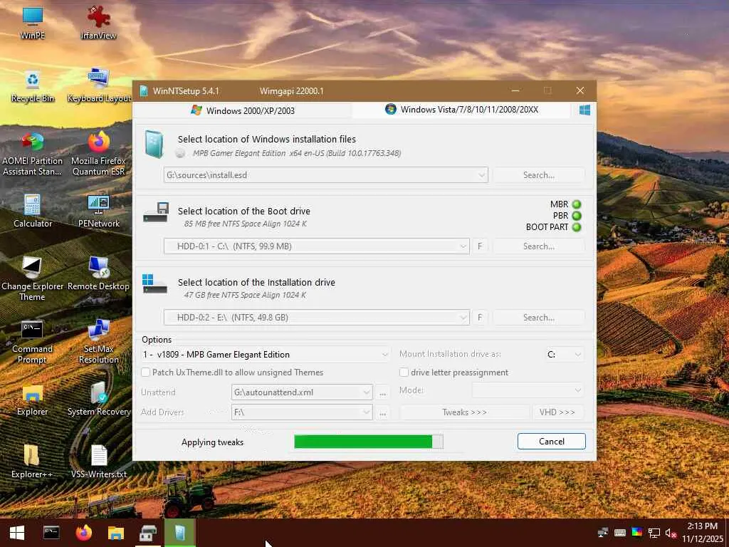Enable Patch UxTheme.dll checkbox

point(145,373)
